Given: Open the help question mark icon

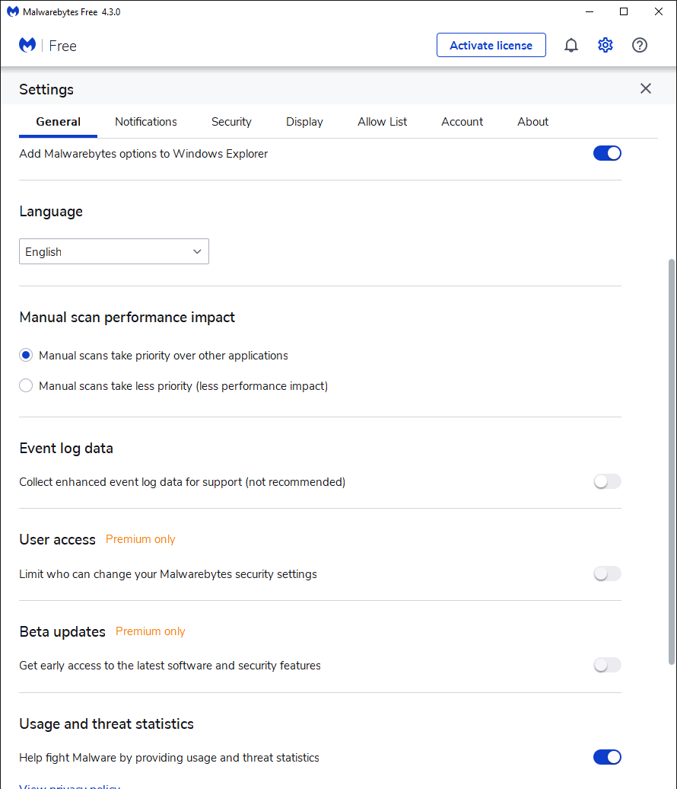Looking at the screenshot, I should (640, 46).
